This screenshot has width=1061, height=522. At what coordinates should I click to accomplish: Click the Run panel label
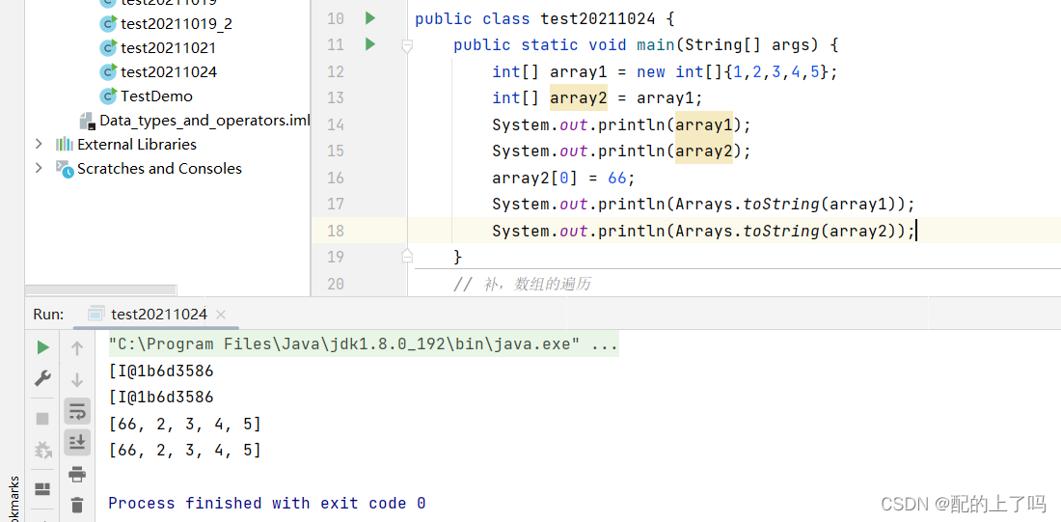click(49, 315)
